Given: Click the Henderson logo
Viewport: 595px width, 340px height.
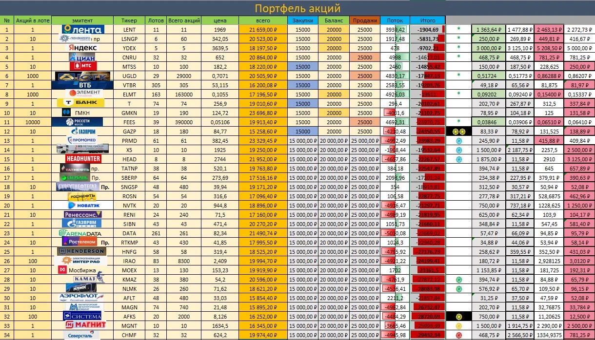Looking at the screenshot, I should coord(82,251).
